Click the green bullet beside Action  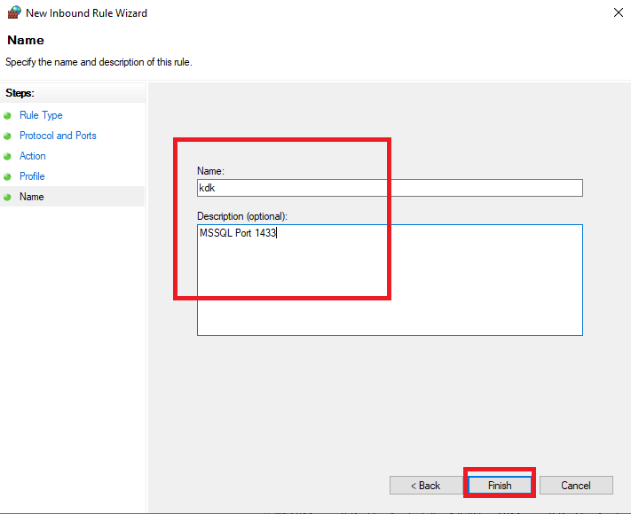7,156
